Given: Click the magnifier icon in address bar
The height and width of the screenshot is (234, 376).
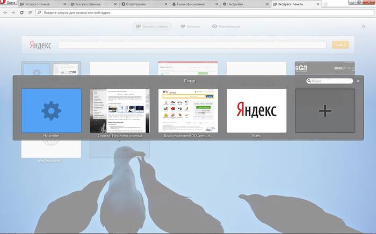Looking at the screenshot, I should tap(39, 12).
